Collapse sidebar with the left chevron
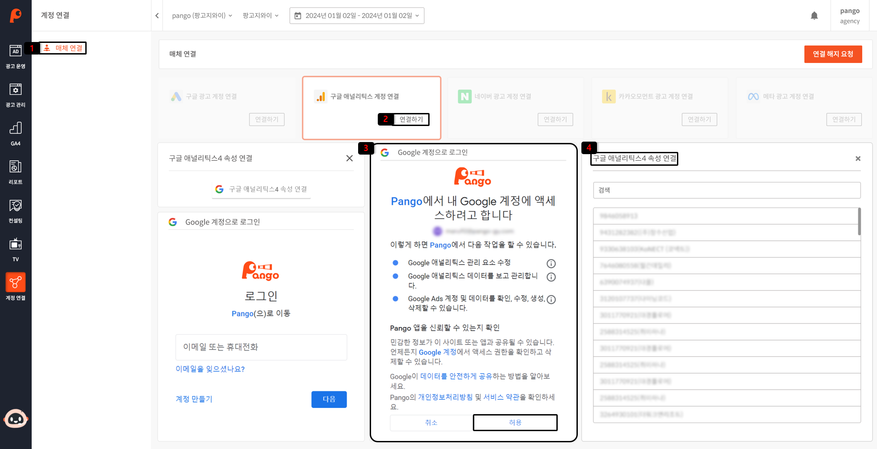Image resolution: width=877 pixels, height=449 pixels. tap(157, 16)
